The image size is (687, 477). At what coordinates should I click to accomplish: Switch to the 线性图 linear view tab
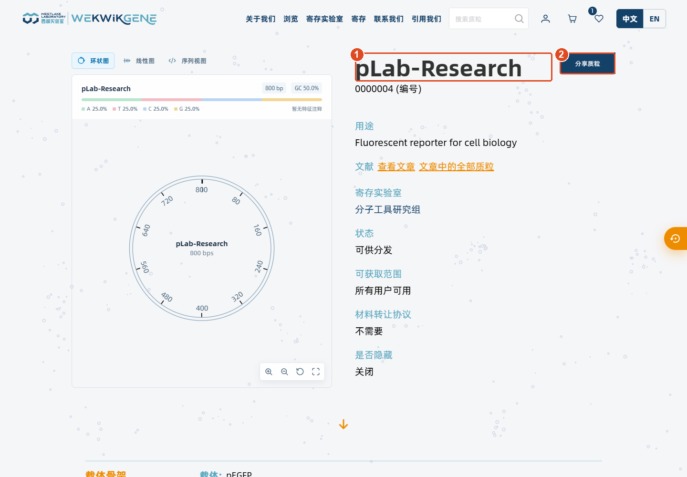point(139,61)
